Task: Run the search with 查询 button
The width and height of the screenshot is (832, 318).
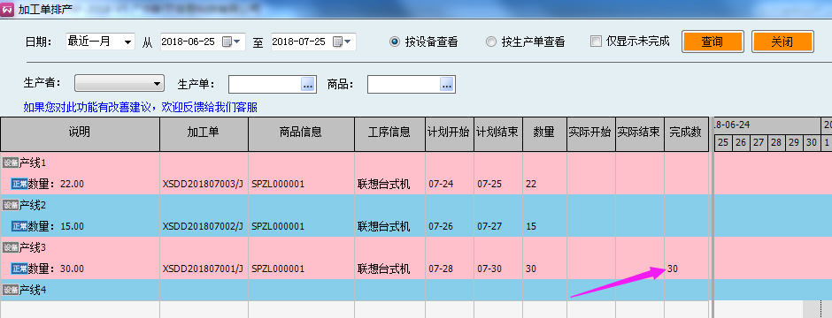Action: pos(713,42)
